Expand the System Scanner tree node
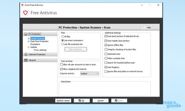The image size is (185, 111). [28, 39]
